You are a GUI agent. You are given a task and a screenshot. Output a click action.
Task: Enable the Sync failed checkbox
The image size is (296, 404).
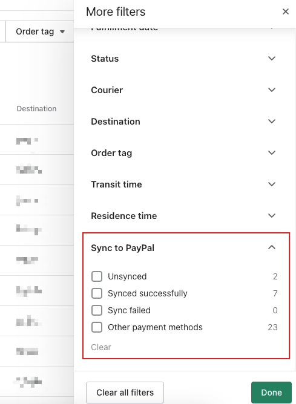coord(97,310)
